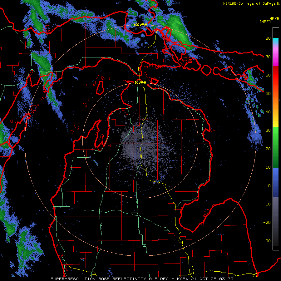Viewport: 281px width, 281px height.
Task: Click the -20 dBZ scale value
Action: [x=267, y=223]
